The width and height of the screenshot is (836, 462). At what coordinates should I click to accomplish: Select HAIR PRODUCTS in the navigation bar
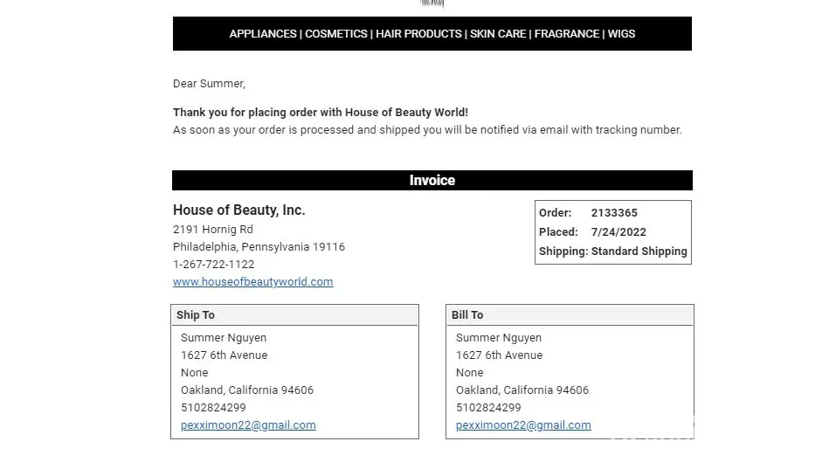[x=418, y=34]
